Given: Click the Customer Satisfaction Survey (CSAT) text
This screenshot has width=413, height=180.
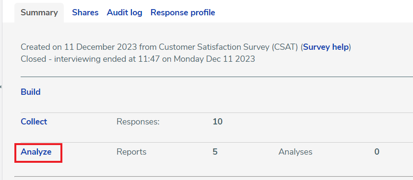Looking at the screenshot, I should point(229,47).
